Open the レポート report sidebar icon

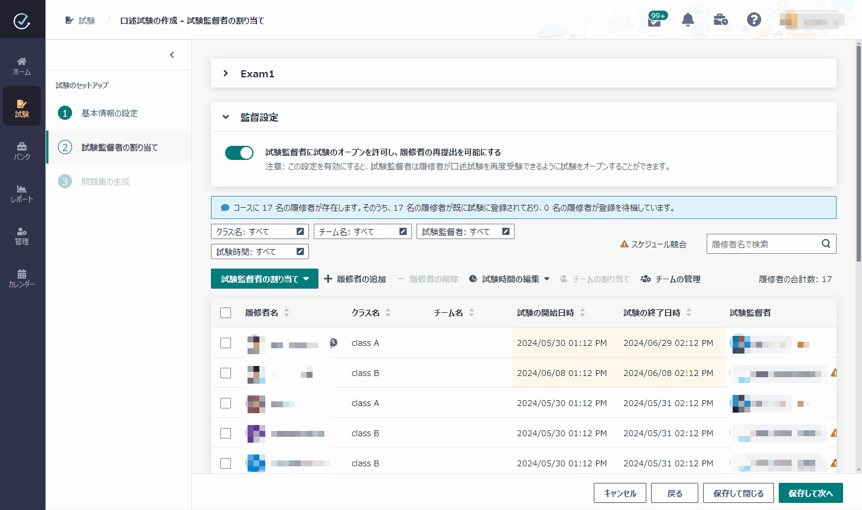click(x=22, y=194)
